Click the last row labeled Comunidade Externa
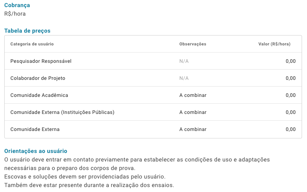307x192 pixels. click(153, 129)
